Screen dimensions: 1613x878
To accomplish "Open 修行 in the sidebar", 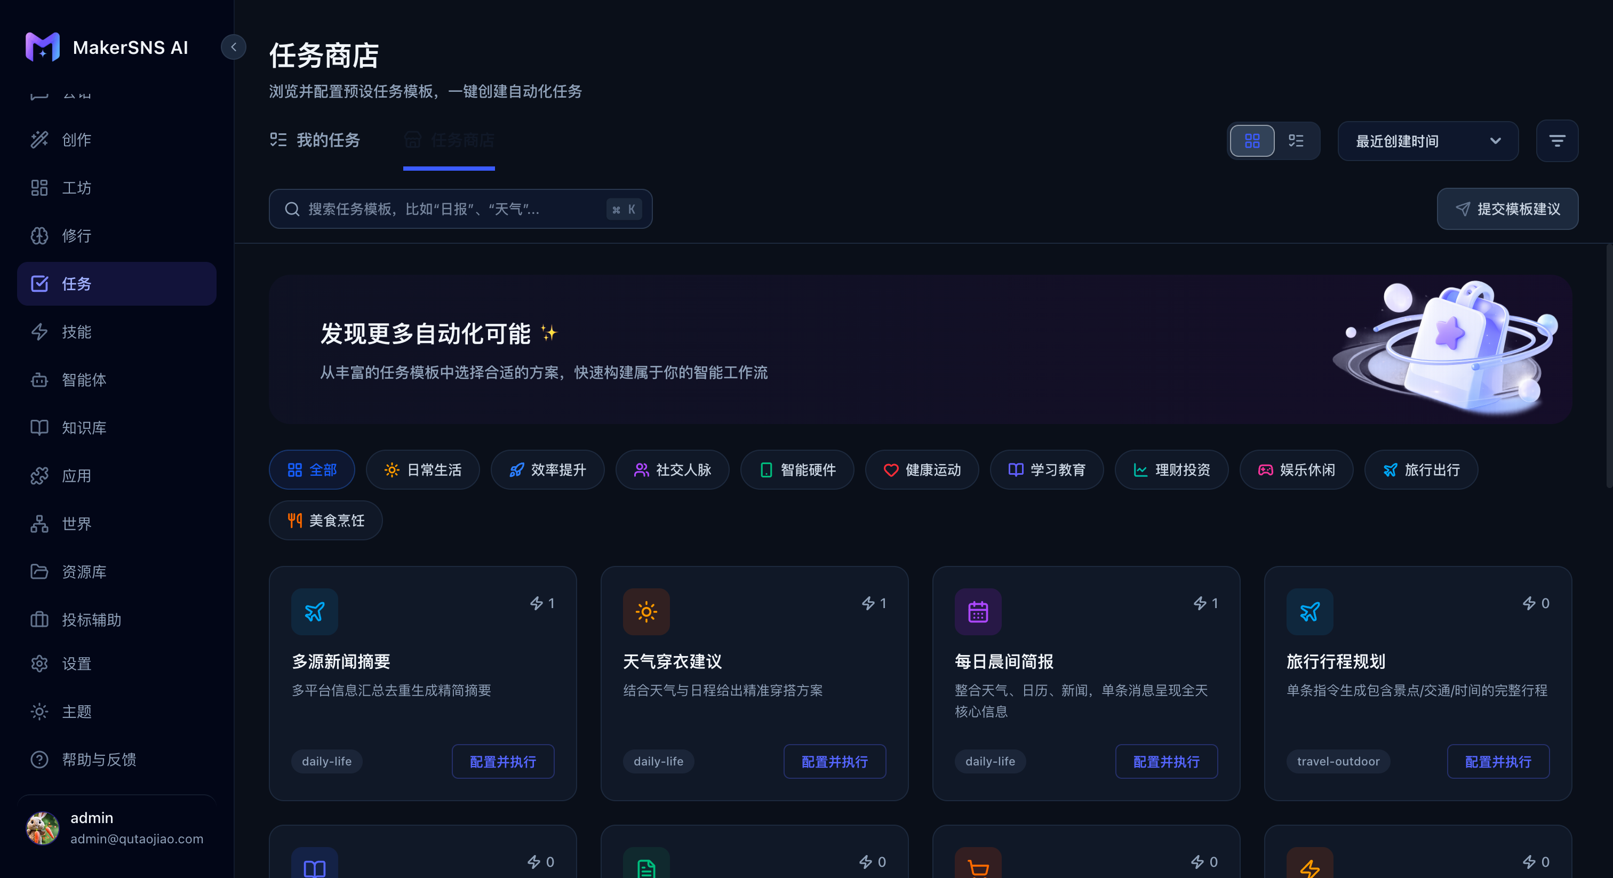I will pos(116,235).
